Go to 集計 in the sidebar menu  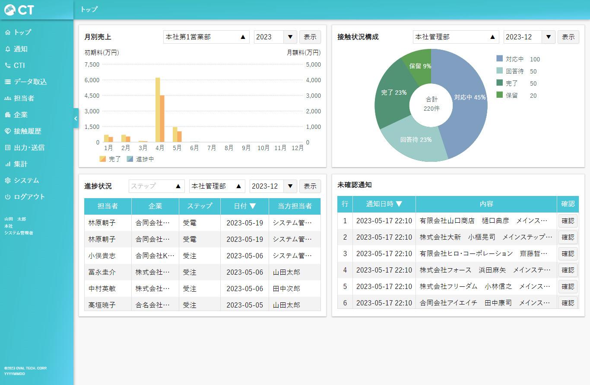20,164
